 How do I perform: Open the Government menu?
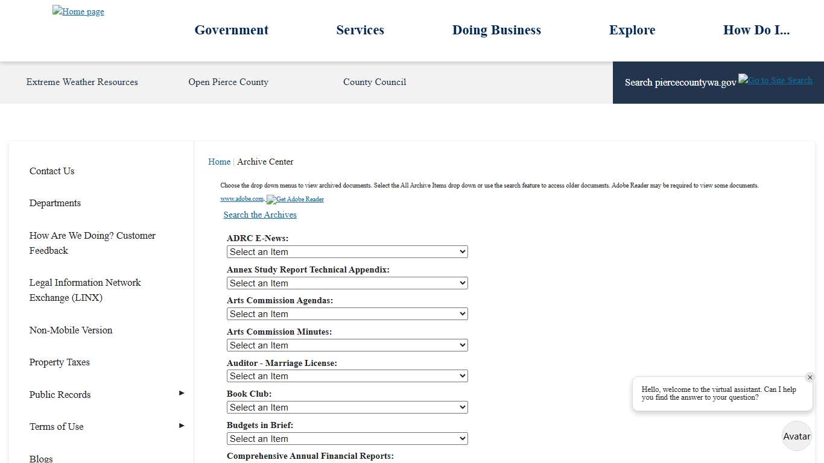tap(231, 30)
